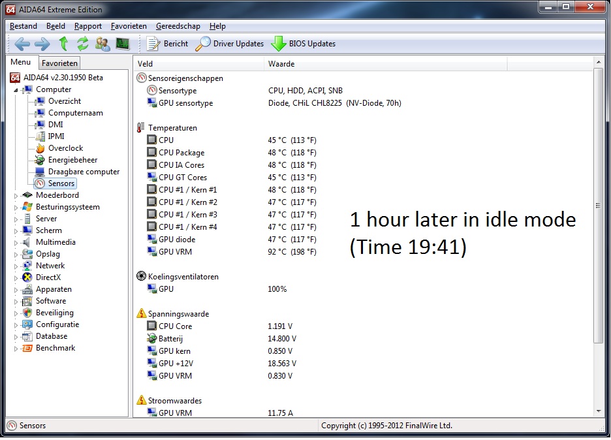This screenshot has height=440, width=611.
Task: Expand the Benchmark tree node
Action: (x=16, y=349)
